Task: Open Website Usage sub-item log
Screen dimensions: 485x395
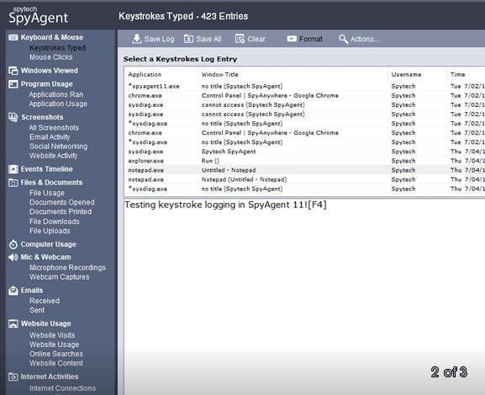Action: pos(54,344)
